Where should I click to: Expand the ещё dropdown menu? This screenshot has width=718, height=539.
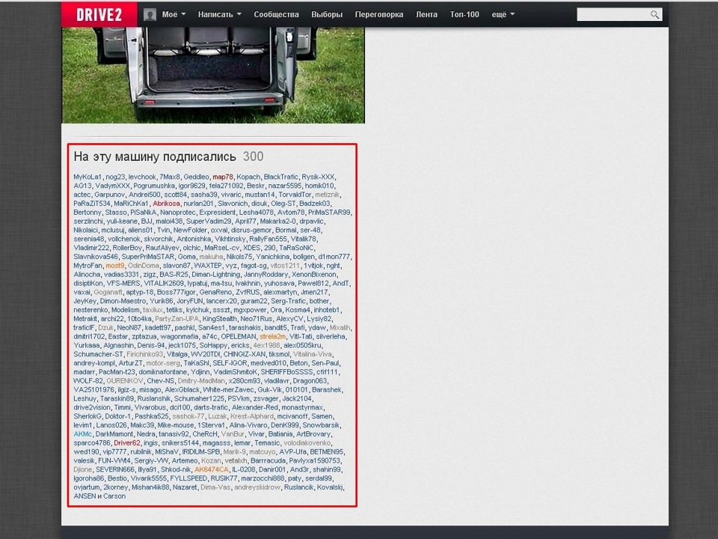(503, 15)
